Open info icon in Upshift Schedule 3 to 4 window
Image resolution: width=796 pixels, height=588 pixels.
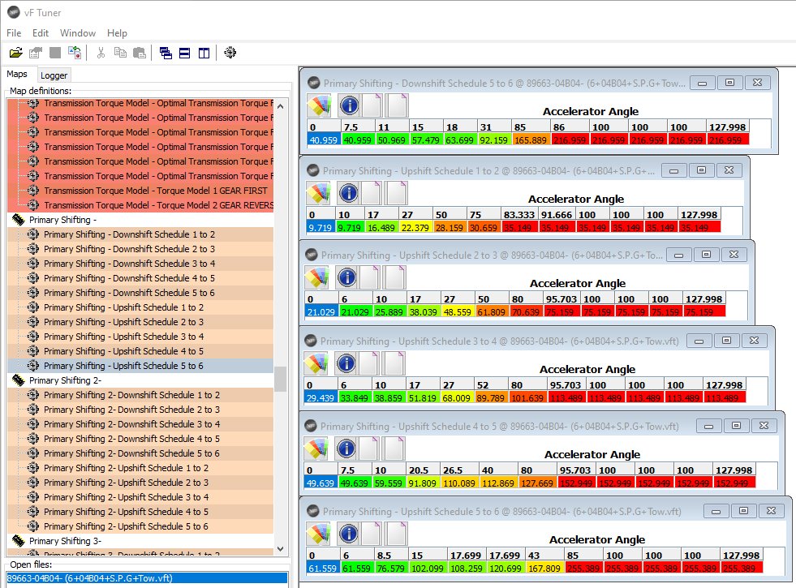click(346, 363)
